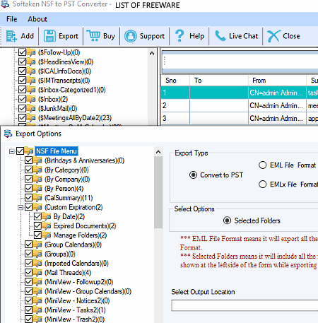
Task: Click folder icon next to (By Person)(4)
Action: pos(37,189)
